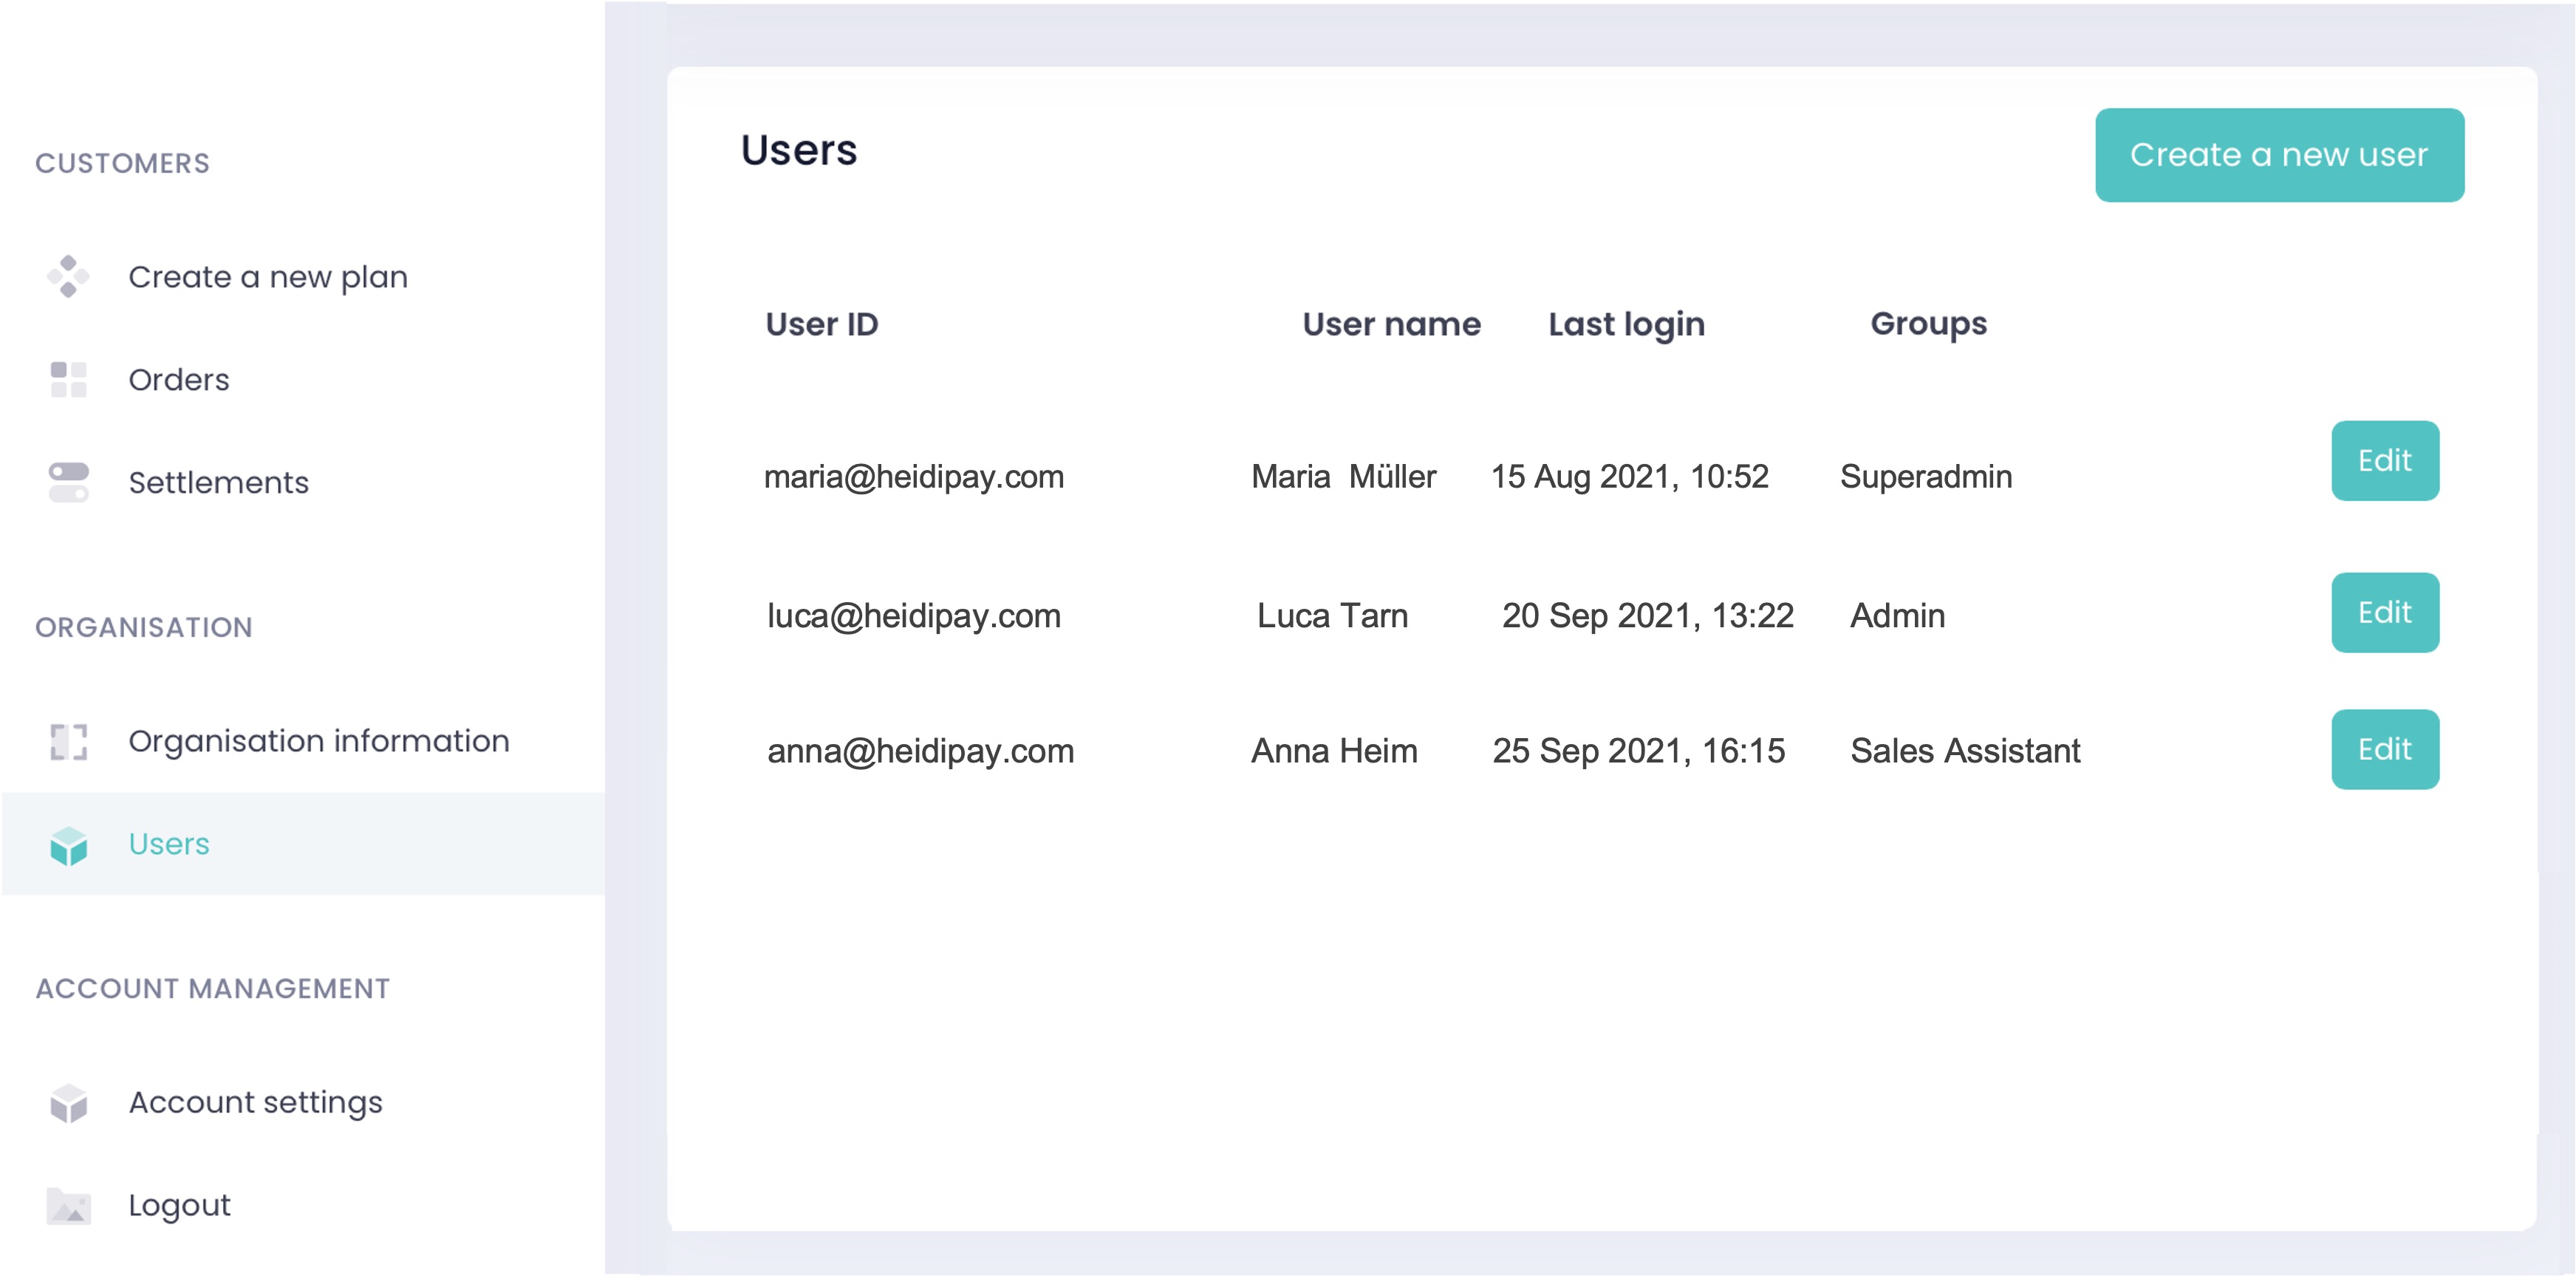Open the Orders page
2576x1276 pixels.
click(179, 380)
